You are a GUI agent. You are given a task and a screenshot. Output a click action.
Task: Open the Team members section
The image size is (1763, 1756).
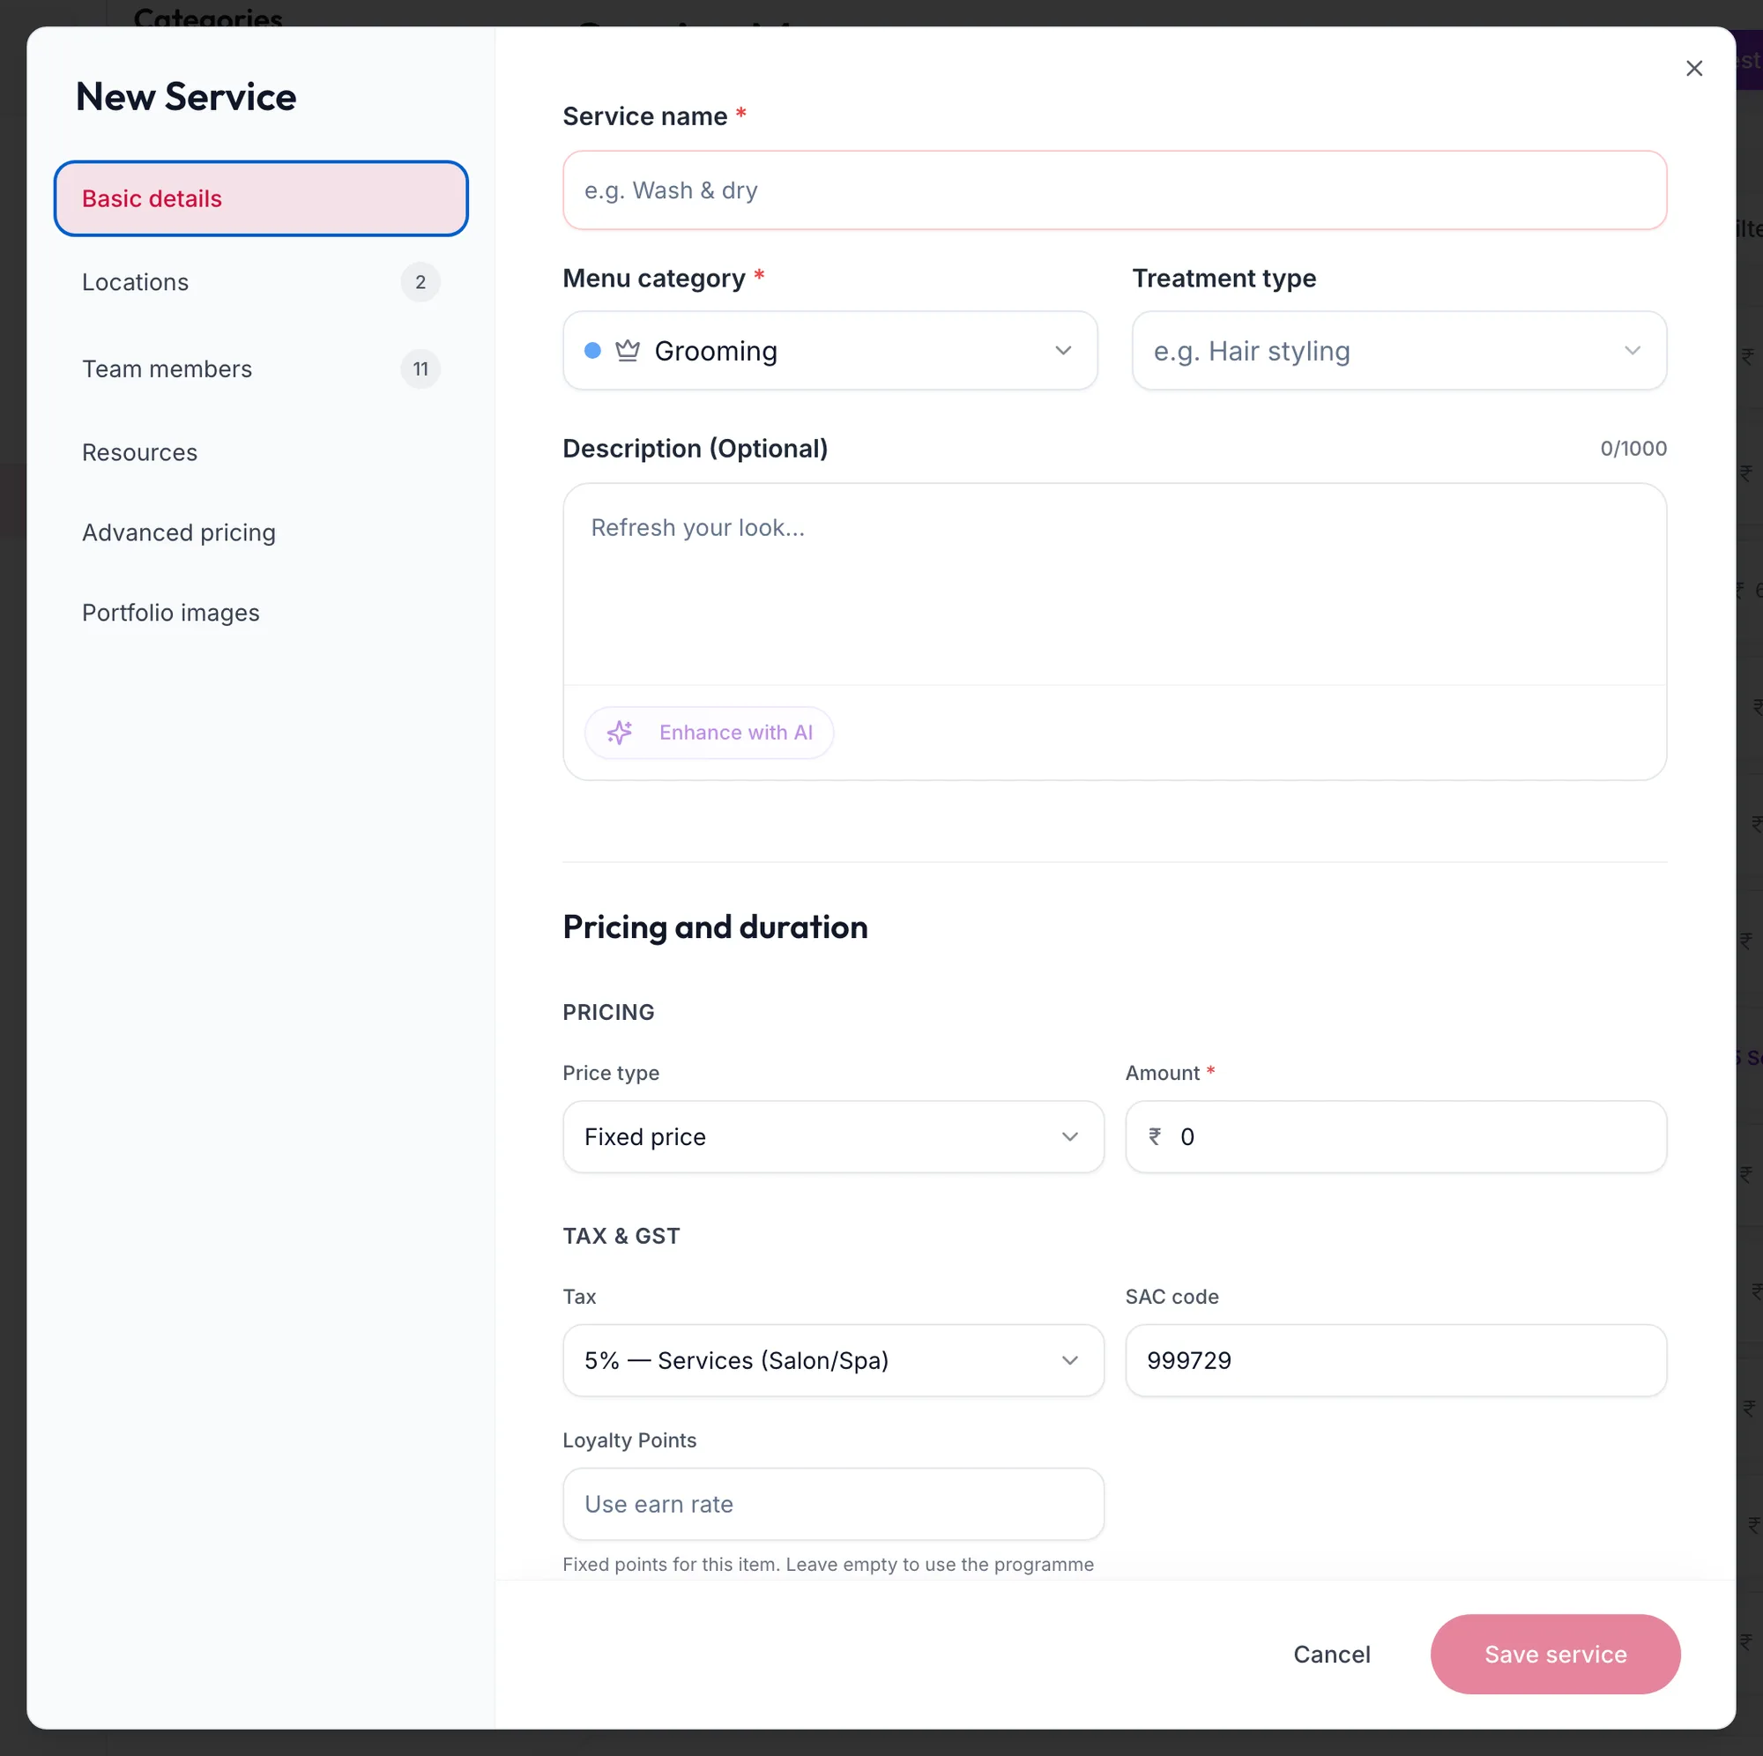click(261, 368)
